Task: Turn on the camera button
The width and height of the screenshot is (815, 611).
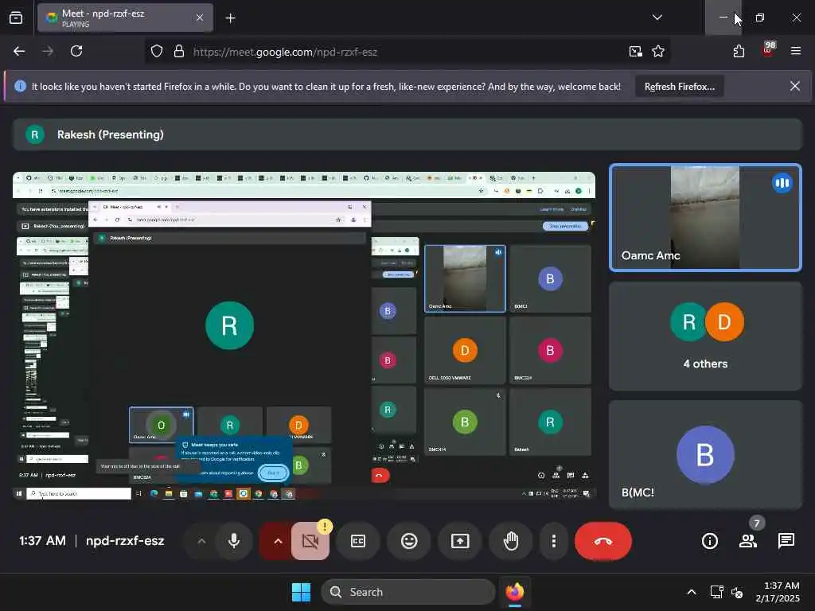Action: point(310,541)
